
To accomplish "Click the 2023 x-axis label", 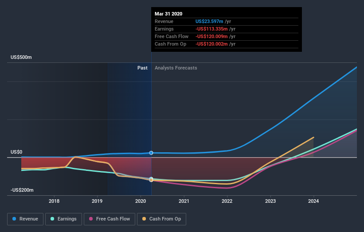I will (x=270, y=201).
